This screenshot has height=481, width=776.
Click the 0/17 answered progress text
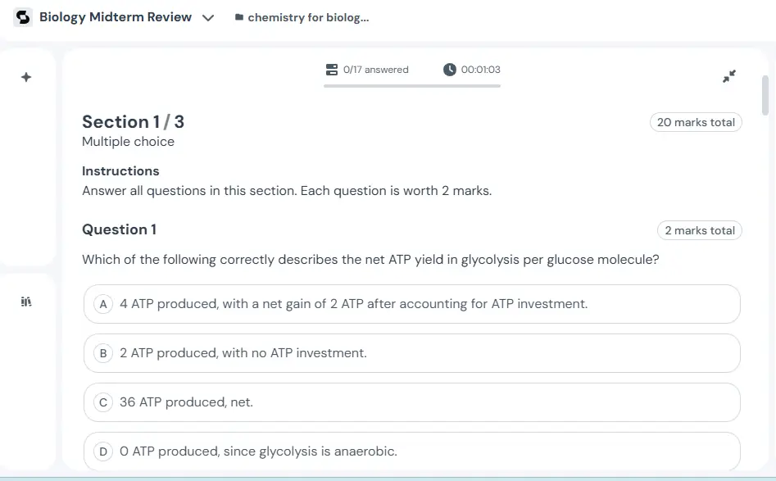tap(375, 70)
